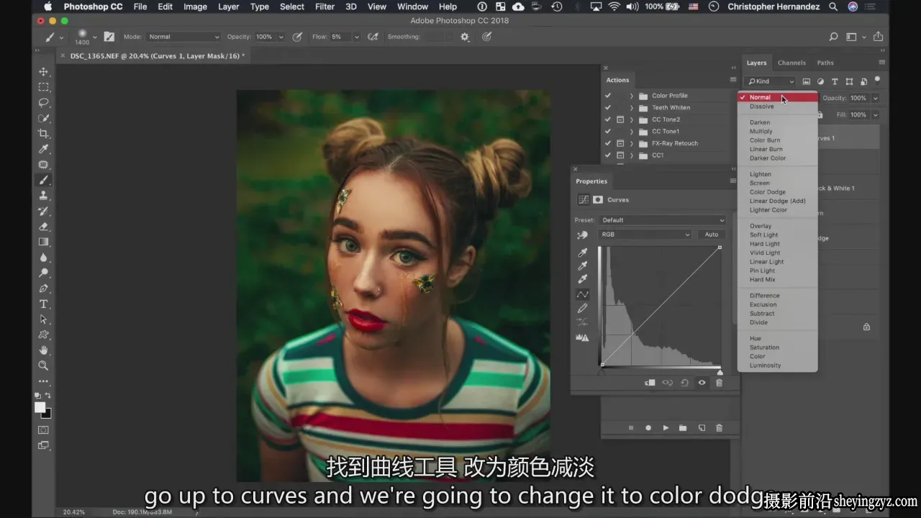Toggle the CC Tone2 action checkmark
The width and height of the screenshot is (921, 518).
click(608, 119)
